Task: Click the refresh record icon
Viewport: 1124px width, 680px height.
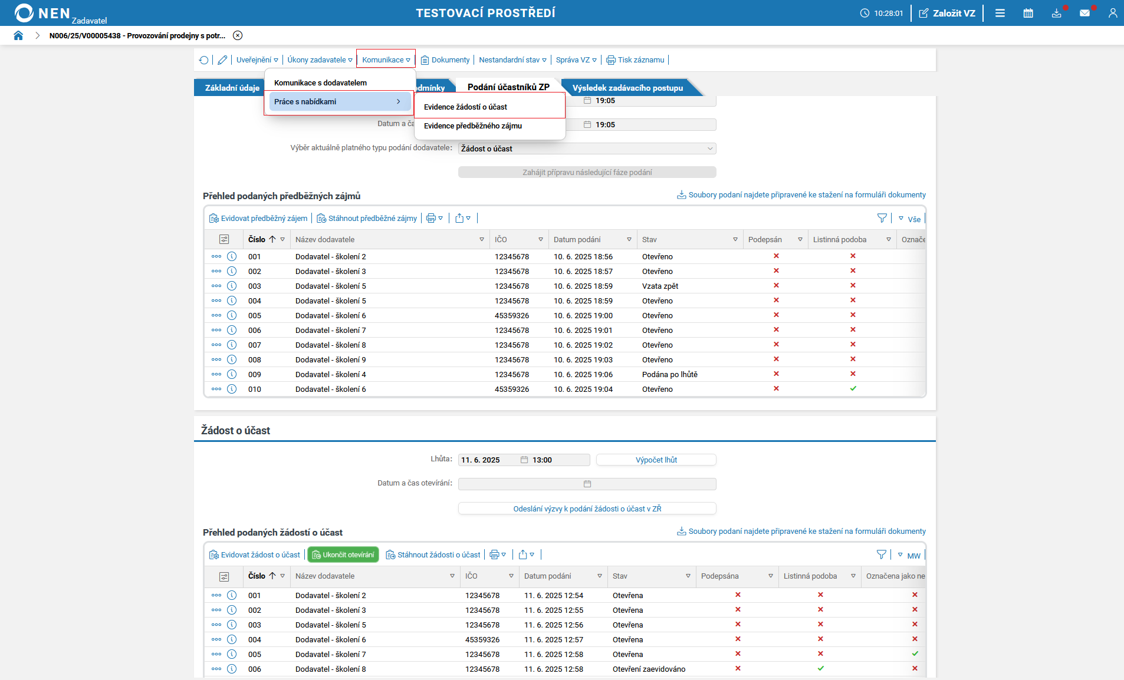Action: (204, 60)
